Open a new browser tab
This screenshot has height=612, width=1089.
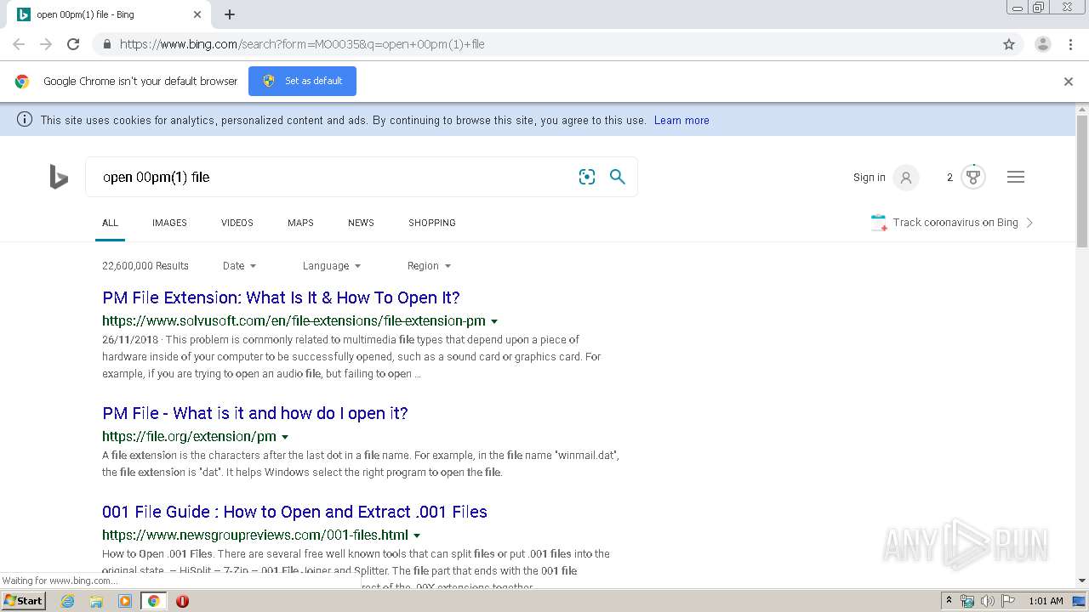click(x=230, y=14)
